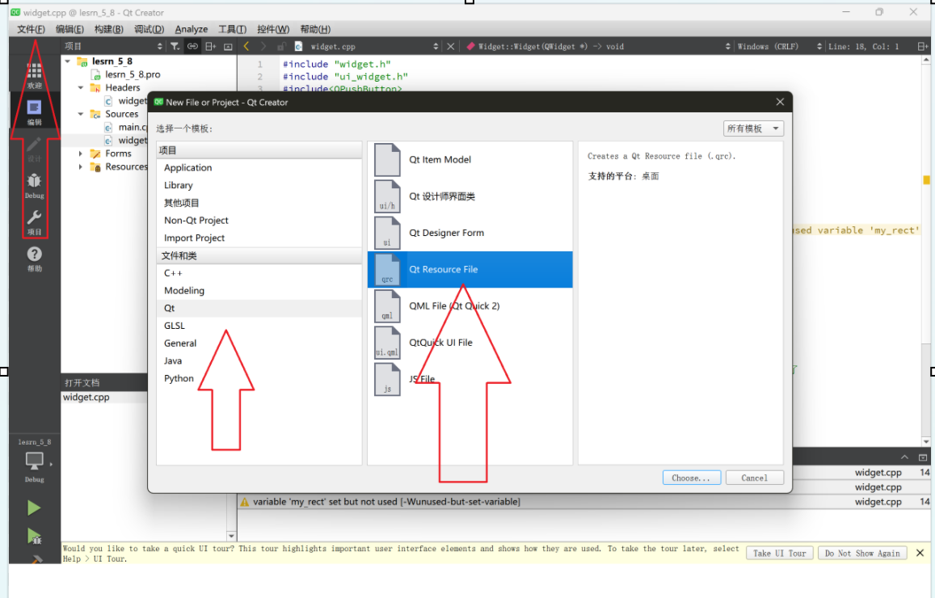The height and width of the screenshot is (598, 935).
Task: Start debugging with run-debug icon
Action: pyautogui.click(x=34, y=536)
